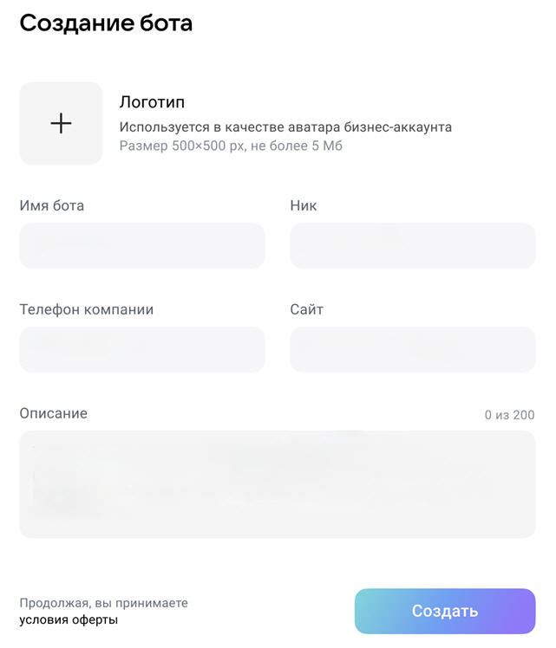
Task: Open the условия оферты link
Action: coord(69,620)
